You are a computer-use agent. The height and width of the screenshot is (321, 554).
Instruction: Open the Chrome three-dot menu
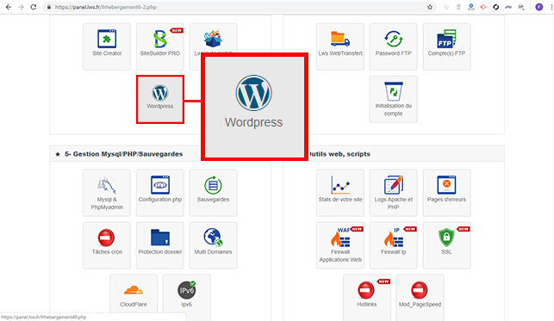pos(551,7)
